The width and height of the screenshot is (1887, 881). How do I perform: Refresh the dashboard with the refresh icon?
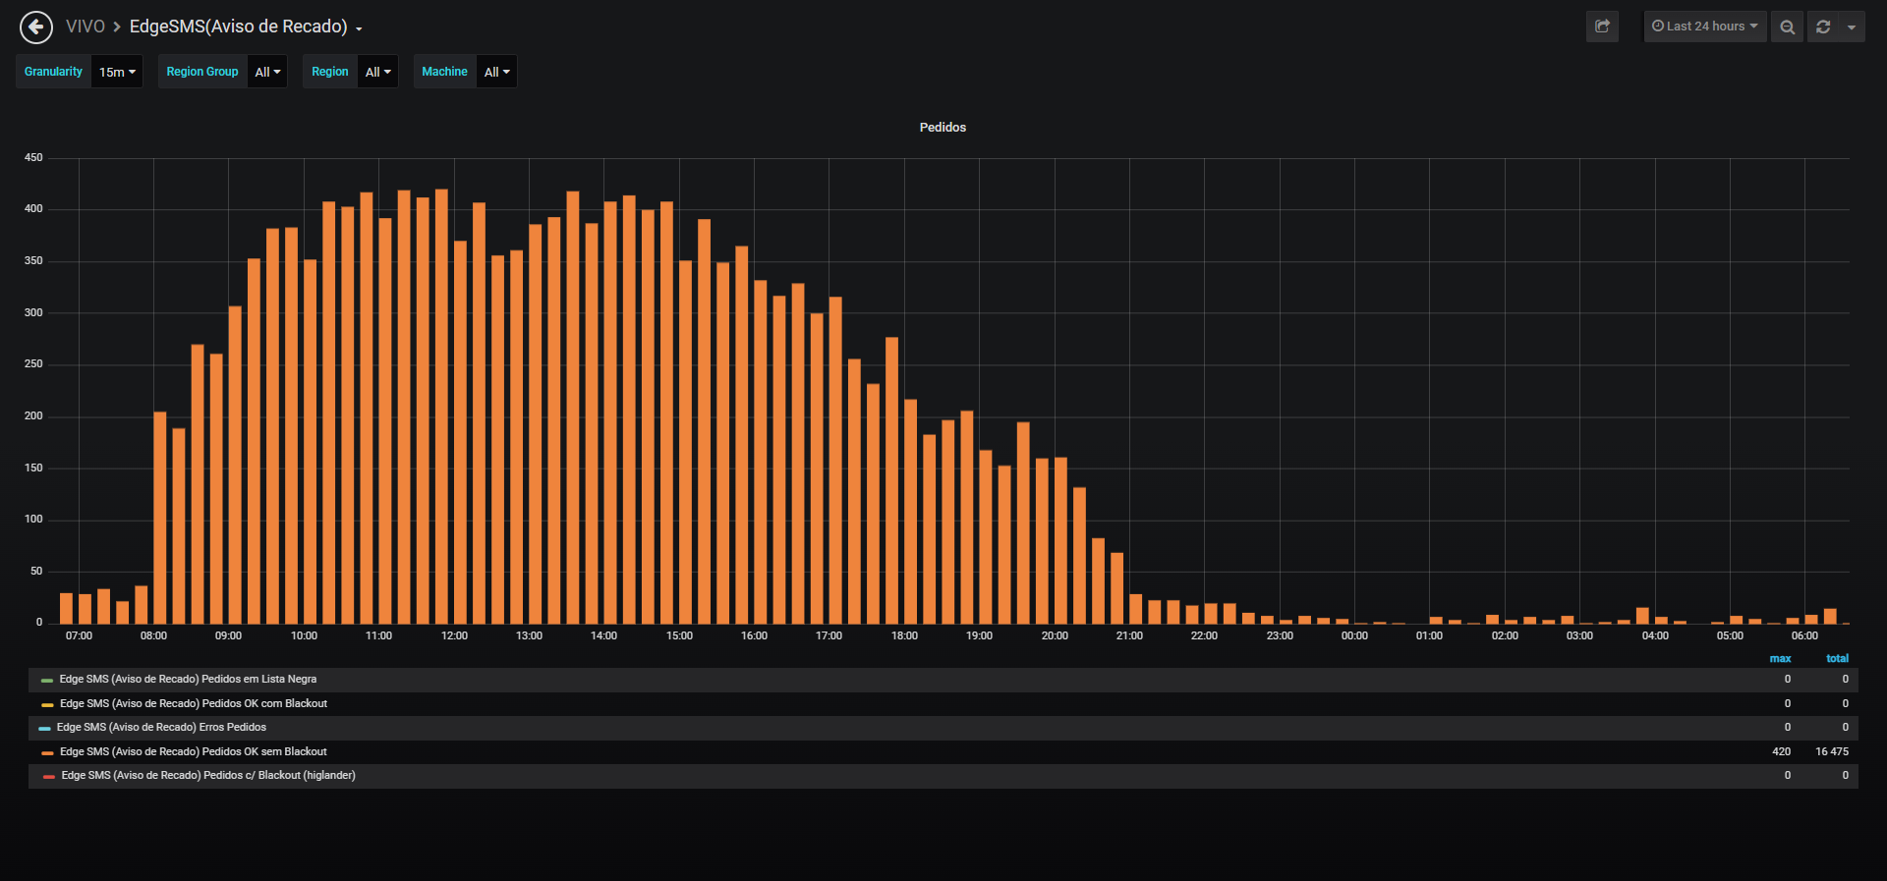pyautogui.click(x=1823, y=27)
